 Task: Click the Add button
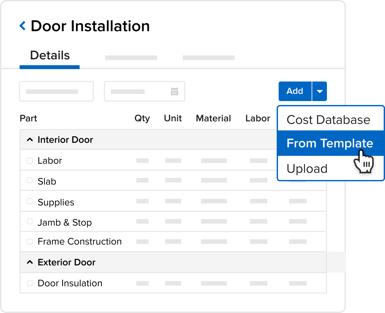295,91
